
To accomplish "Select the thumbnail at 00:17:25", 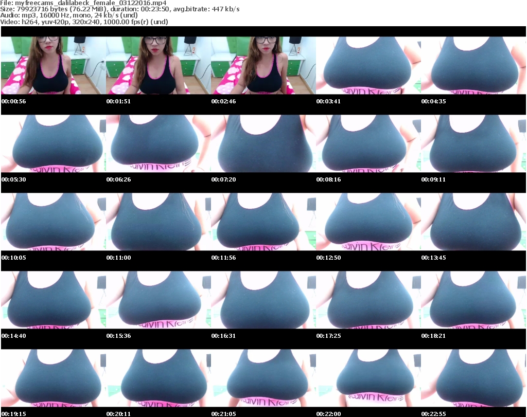I will tap(368, 300).
